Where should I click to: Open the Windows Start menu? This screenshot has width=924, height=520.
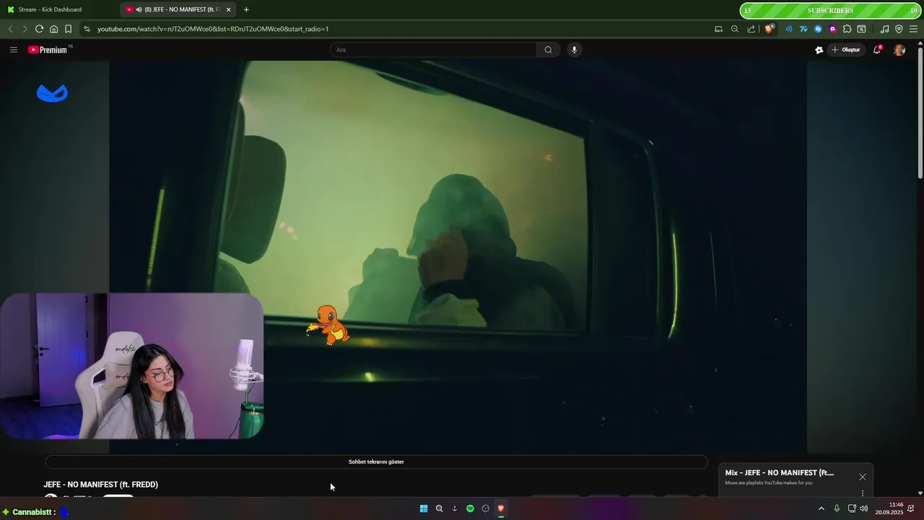(424, 508)
